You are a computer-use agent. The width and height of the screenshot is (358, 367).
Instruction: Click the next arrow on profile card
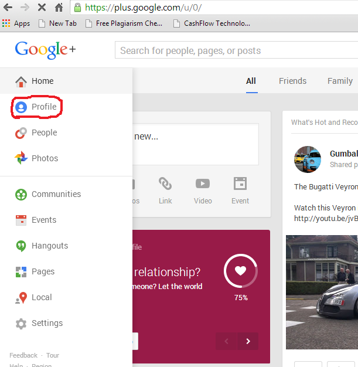coord(248,341)
